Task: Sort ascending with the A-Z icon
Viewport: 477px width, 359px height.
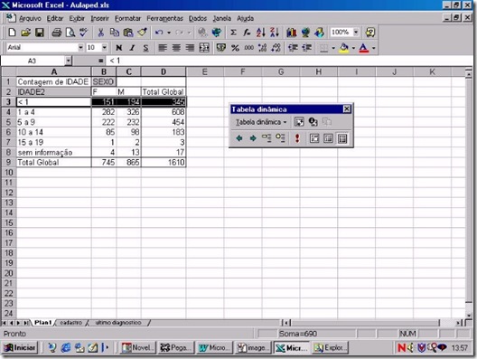Action: point(261,33)
